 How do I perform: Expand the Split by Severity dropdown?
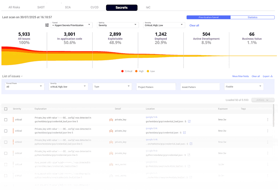(x=118, y=25)
